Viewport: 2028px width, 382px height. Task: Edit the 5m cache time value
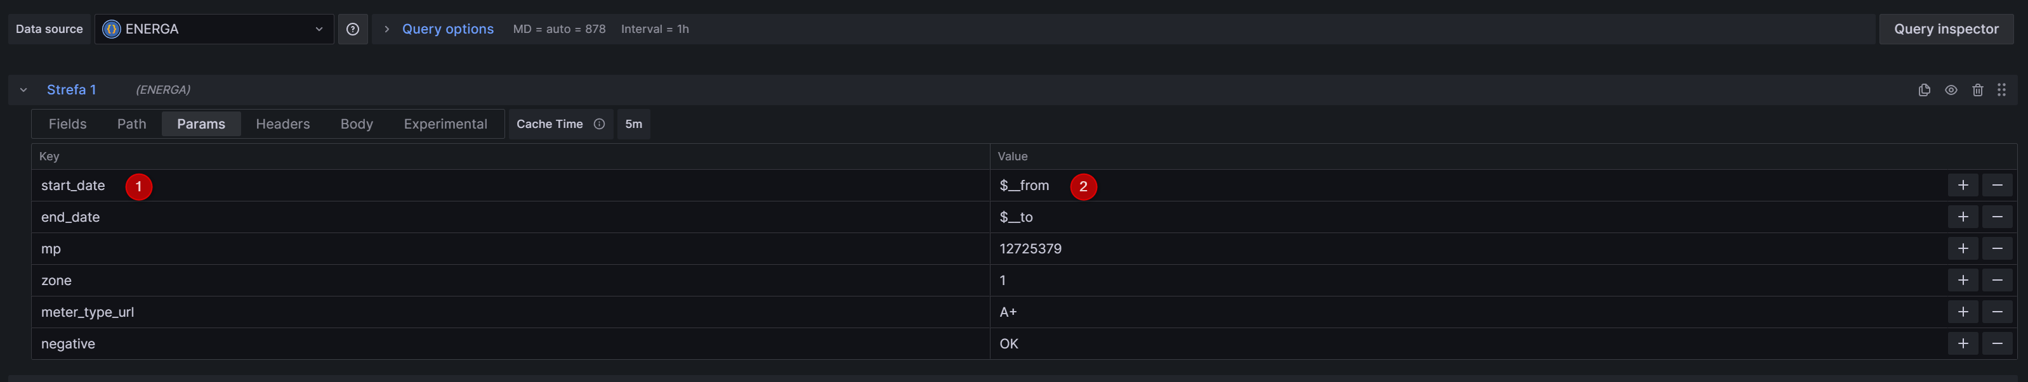[x=634, y=124]
